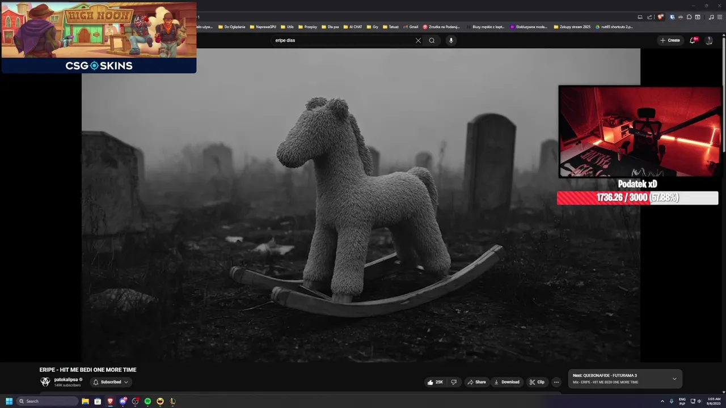Open YouTube notifications bell

pos(693,40)
